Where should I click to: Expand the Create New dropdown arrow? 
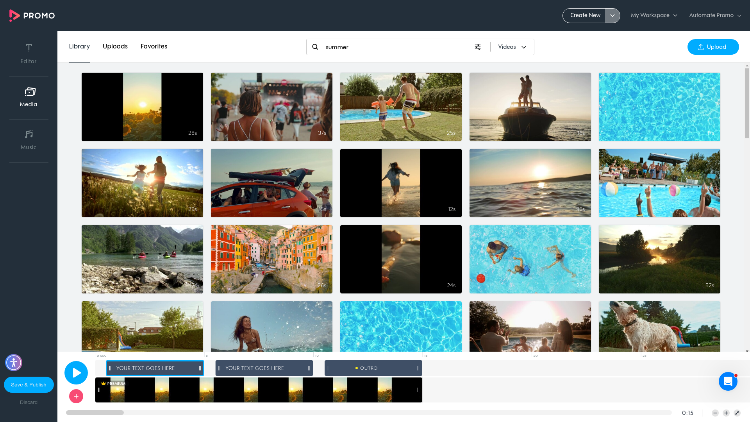[612, 16]
